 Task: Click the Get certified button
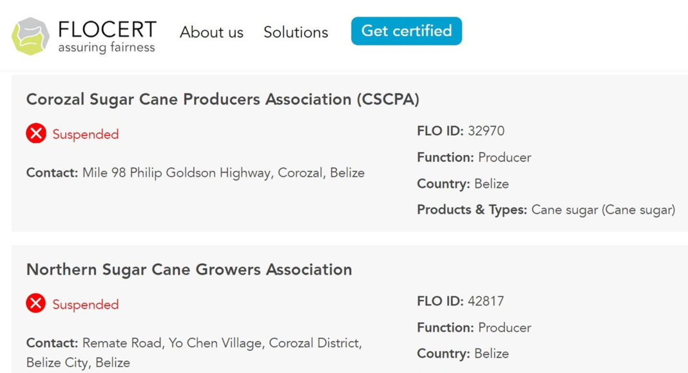406,31
